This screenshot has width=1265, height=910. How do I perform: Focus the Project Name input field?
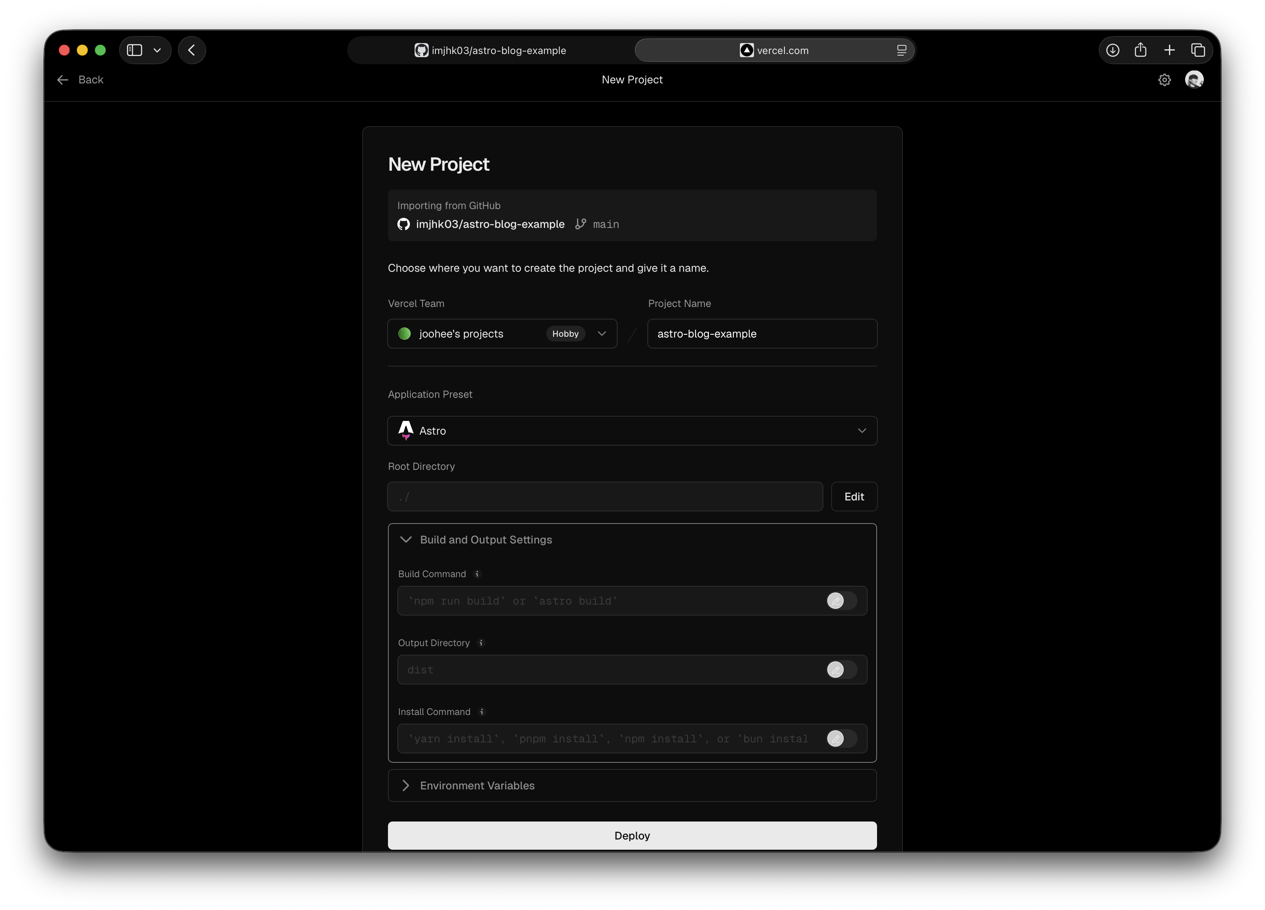[762, 334]
